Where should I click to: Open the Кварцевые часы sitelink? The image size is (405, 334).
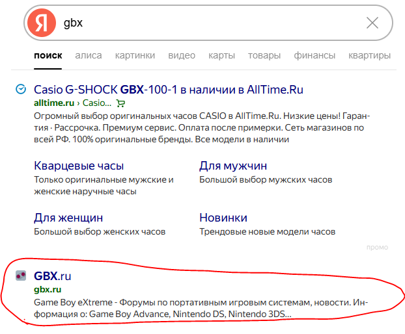pos(79,166)
